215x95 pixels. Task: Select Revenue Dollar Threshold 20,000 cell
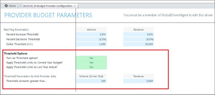(138, 44)
